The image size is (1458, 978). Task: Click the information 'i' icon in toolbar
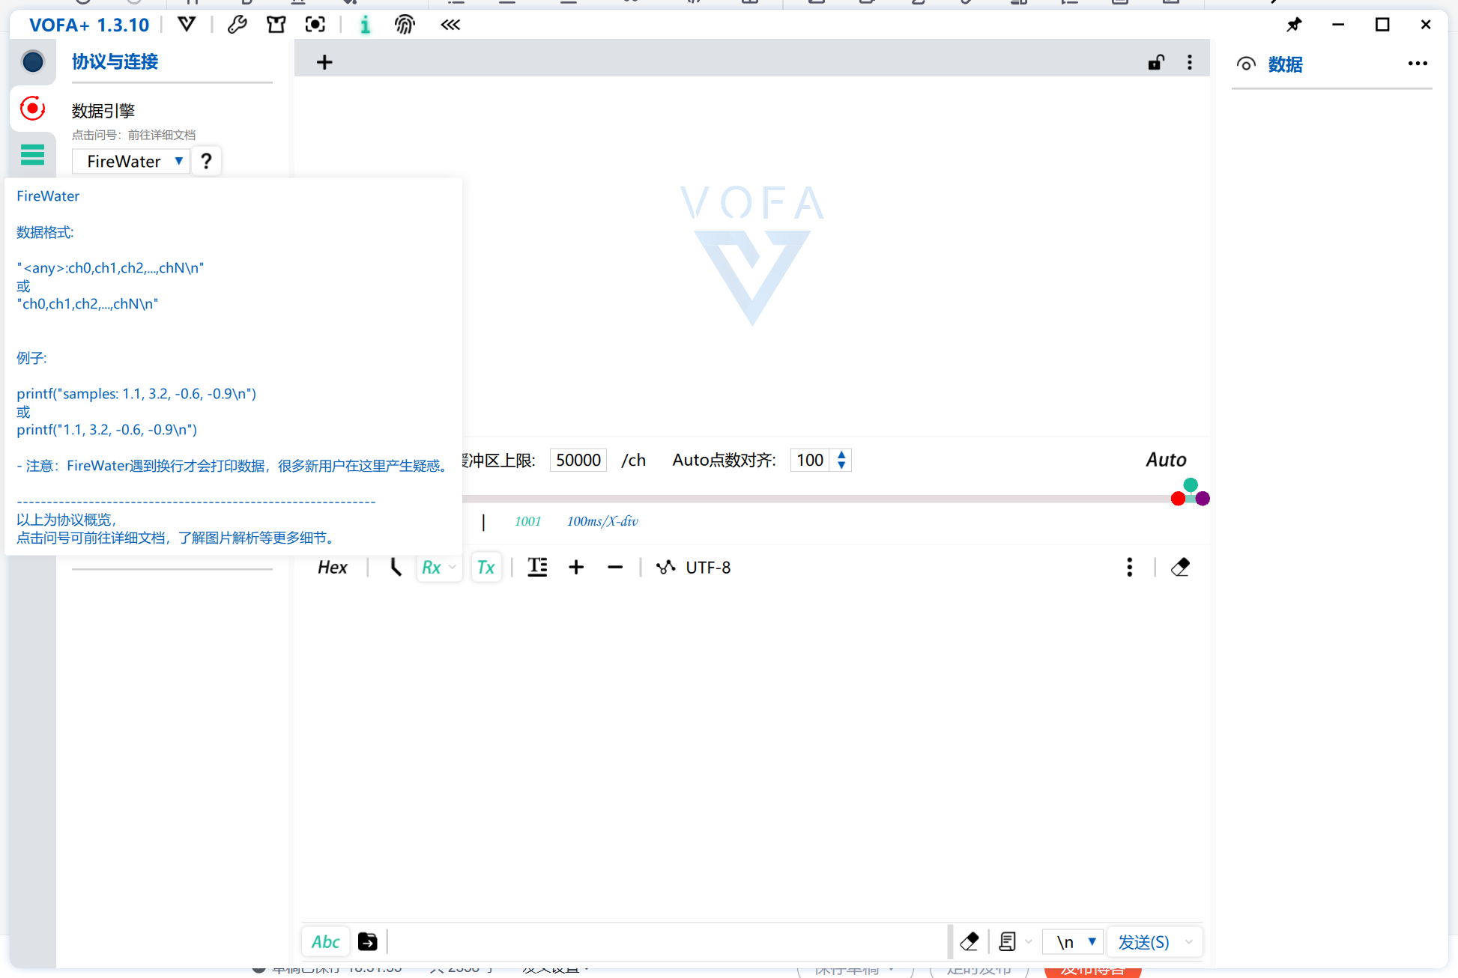point(363,24)
